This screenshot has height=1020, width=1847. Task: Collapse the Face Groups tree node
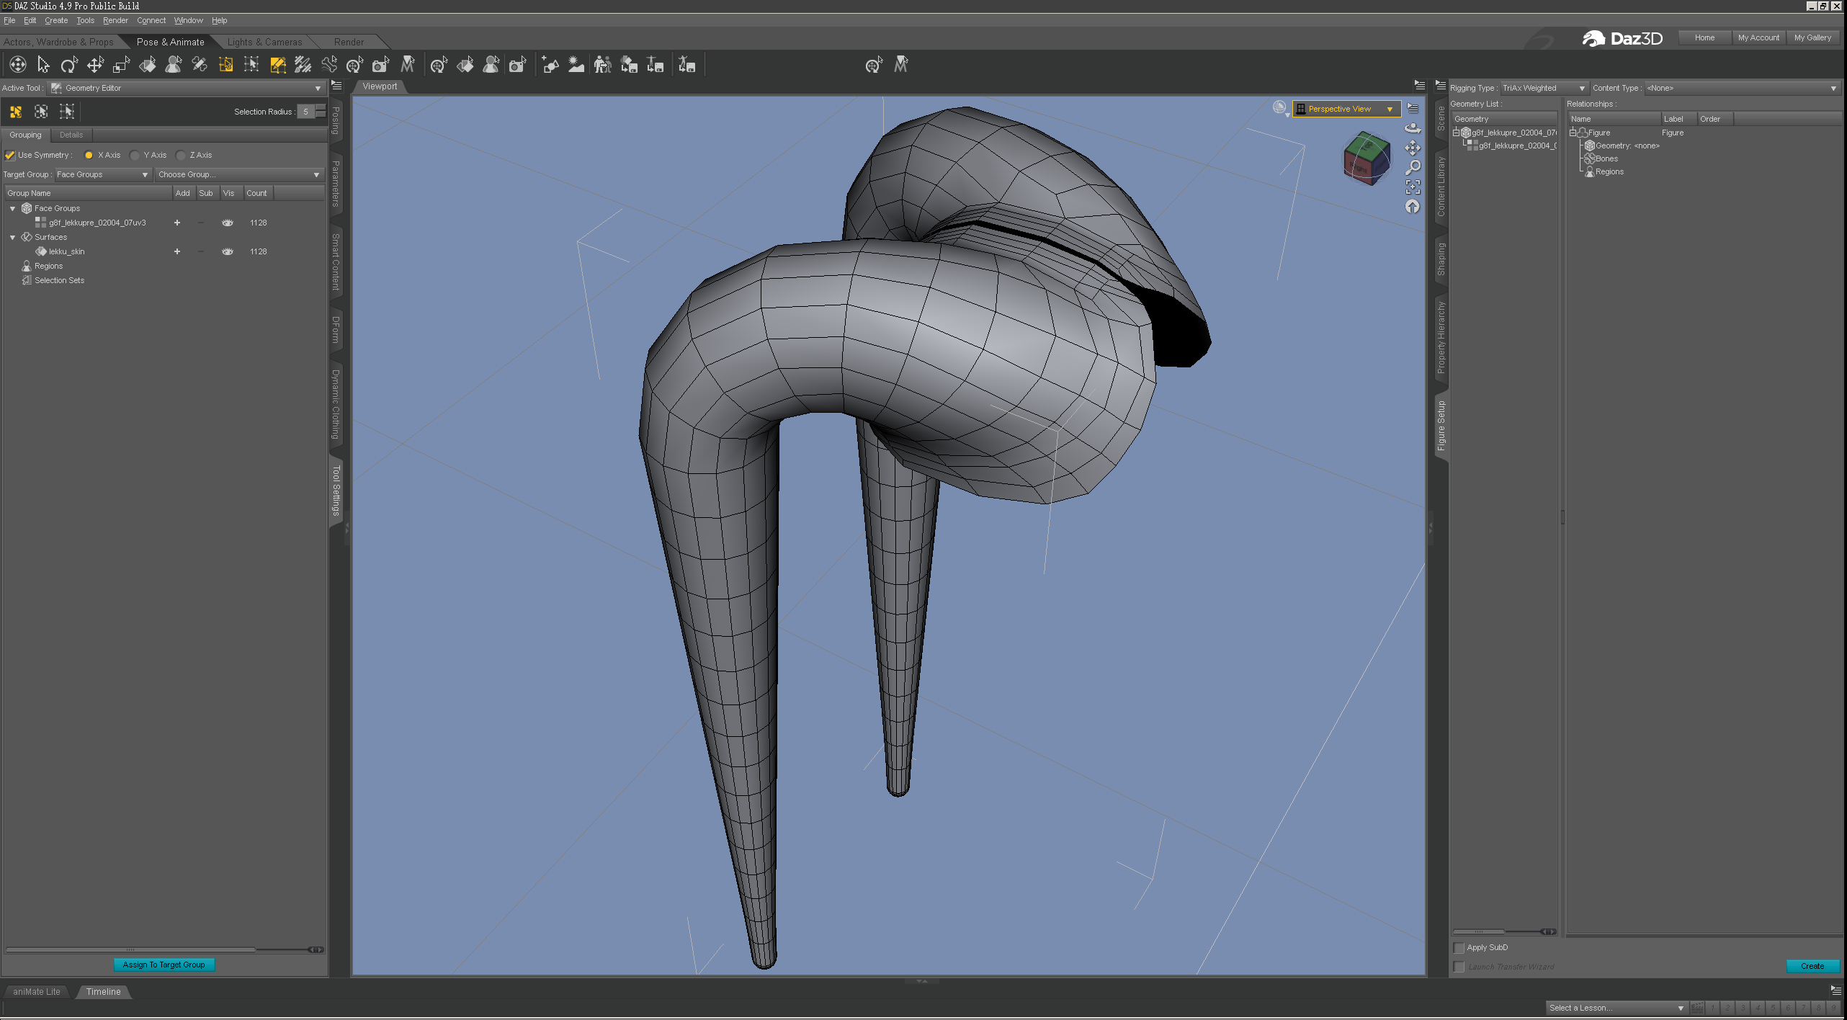tap(12, 209)
